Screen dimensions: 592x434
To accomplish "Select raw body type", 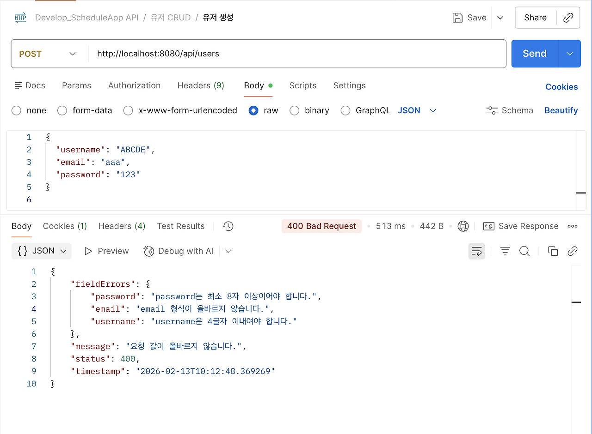I will pyautogui.click(x=253, y=110).
